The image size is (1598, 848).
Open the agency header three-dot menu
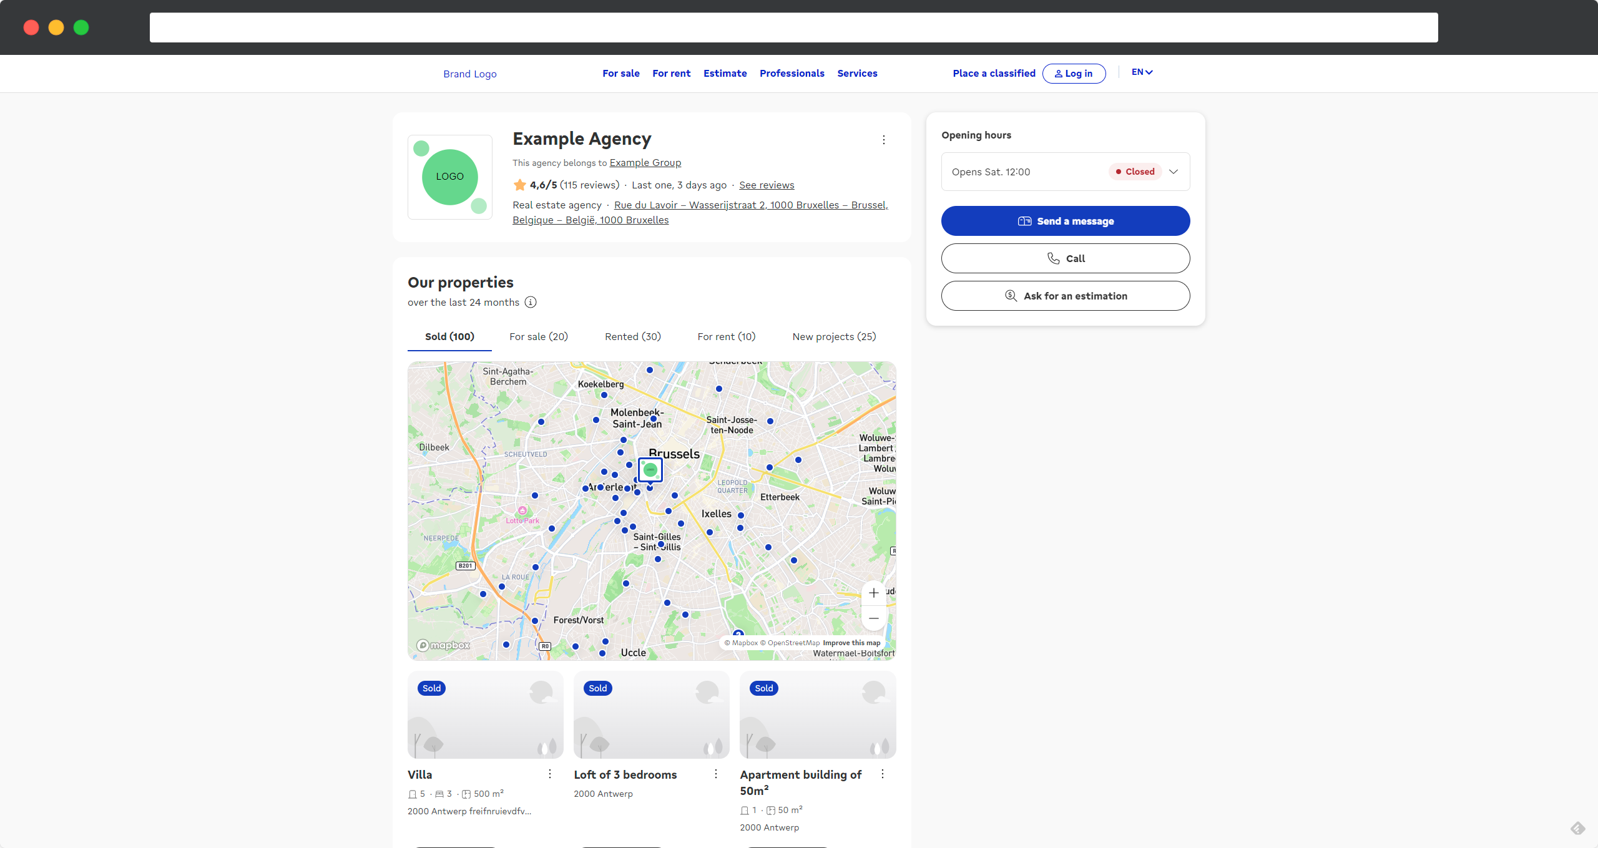[883, 140]
